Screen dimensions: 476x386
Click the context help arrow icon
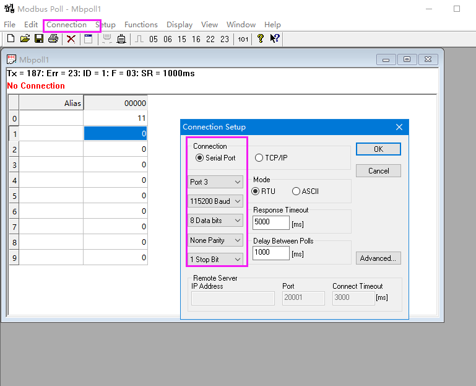coord(275,39)
